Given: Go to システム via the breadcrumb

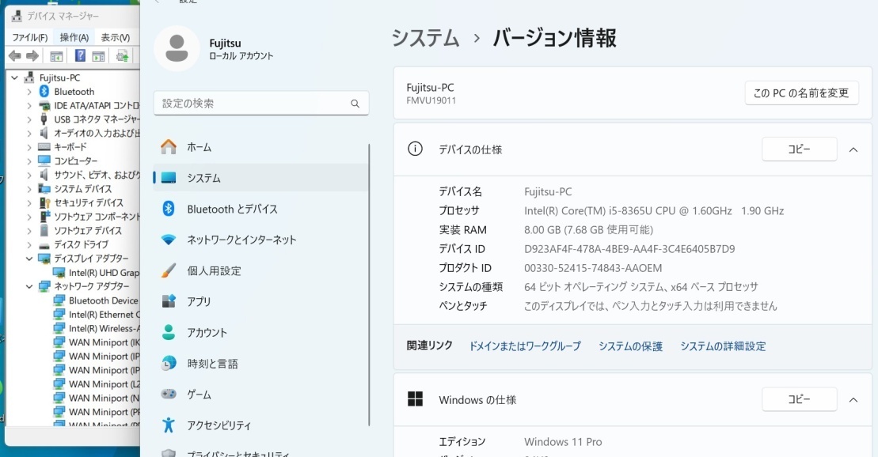Looking at the screenshot, I should [426, 38].
